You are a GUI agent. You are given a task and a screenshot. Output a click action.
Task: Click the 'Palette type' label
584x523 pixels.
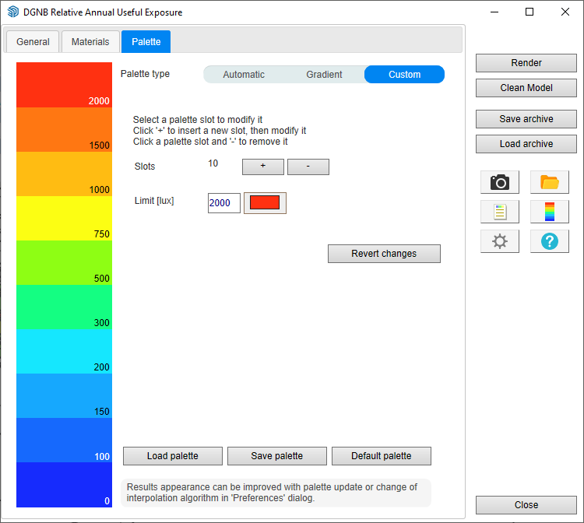pyautogui.click(x=145, y=74)
